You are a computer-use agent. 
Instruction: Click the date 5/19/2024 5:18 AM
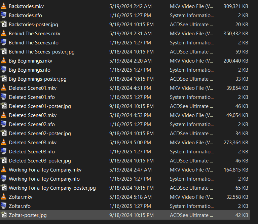tap(131, 197)
